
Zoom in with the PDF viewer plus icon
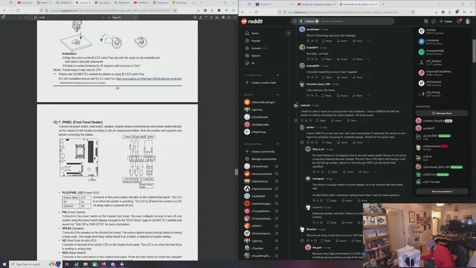[x=109, y=17]
